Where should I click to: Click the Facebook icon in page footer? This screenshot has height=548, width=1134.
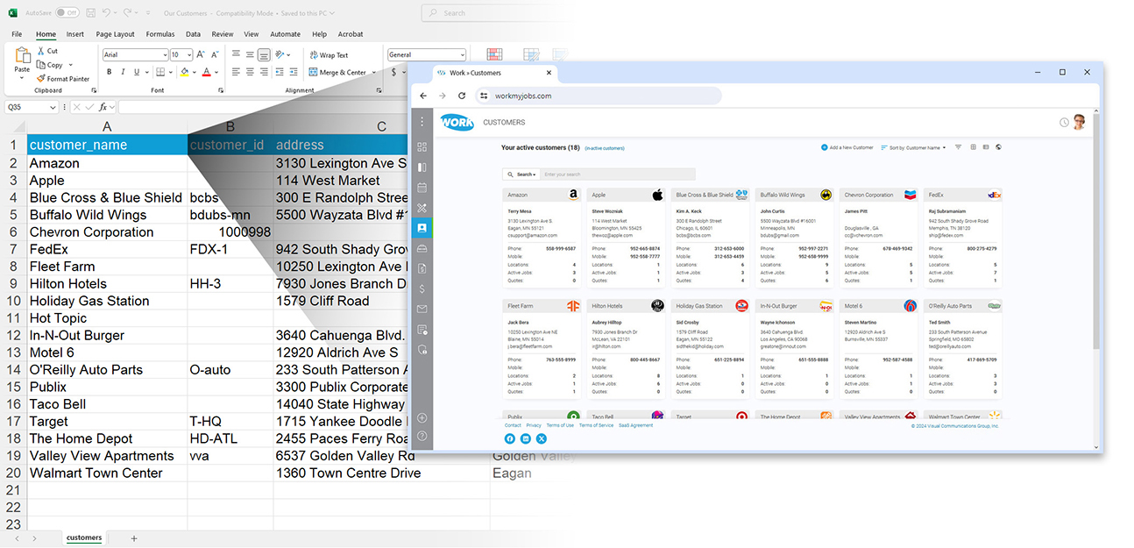pyautogui.click(x=510, y=438)
